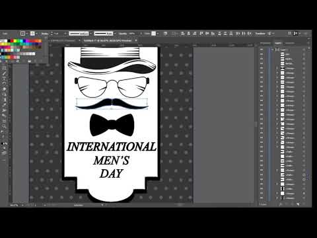317x238 pixels.
Task: Click the fill color box in control bar
Action: [22, 34]
